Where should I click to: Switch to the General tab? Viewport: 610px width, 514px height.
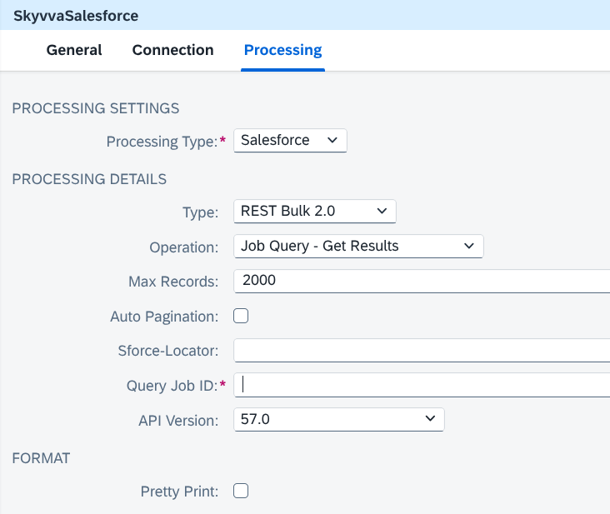tap(74, 50)
